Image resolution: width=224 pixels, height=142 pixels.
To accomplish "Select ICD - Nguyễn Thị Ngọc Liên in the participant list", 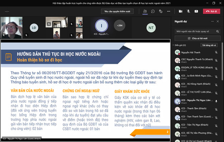I will (x=196, y=101).
